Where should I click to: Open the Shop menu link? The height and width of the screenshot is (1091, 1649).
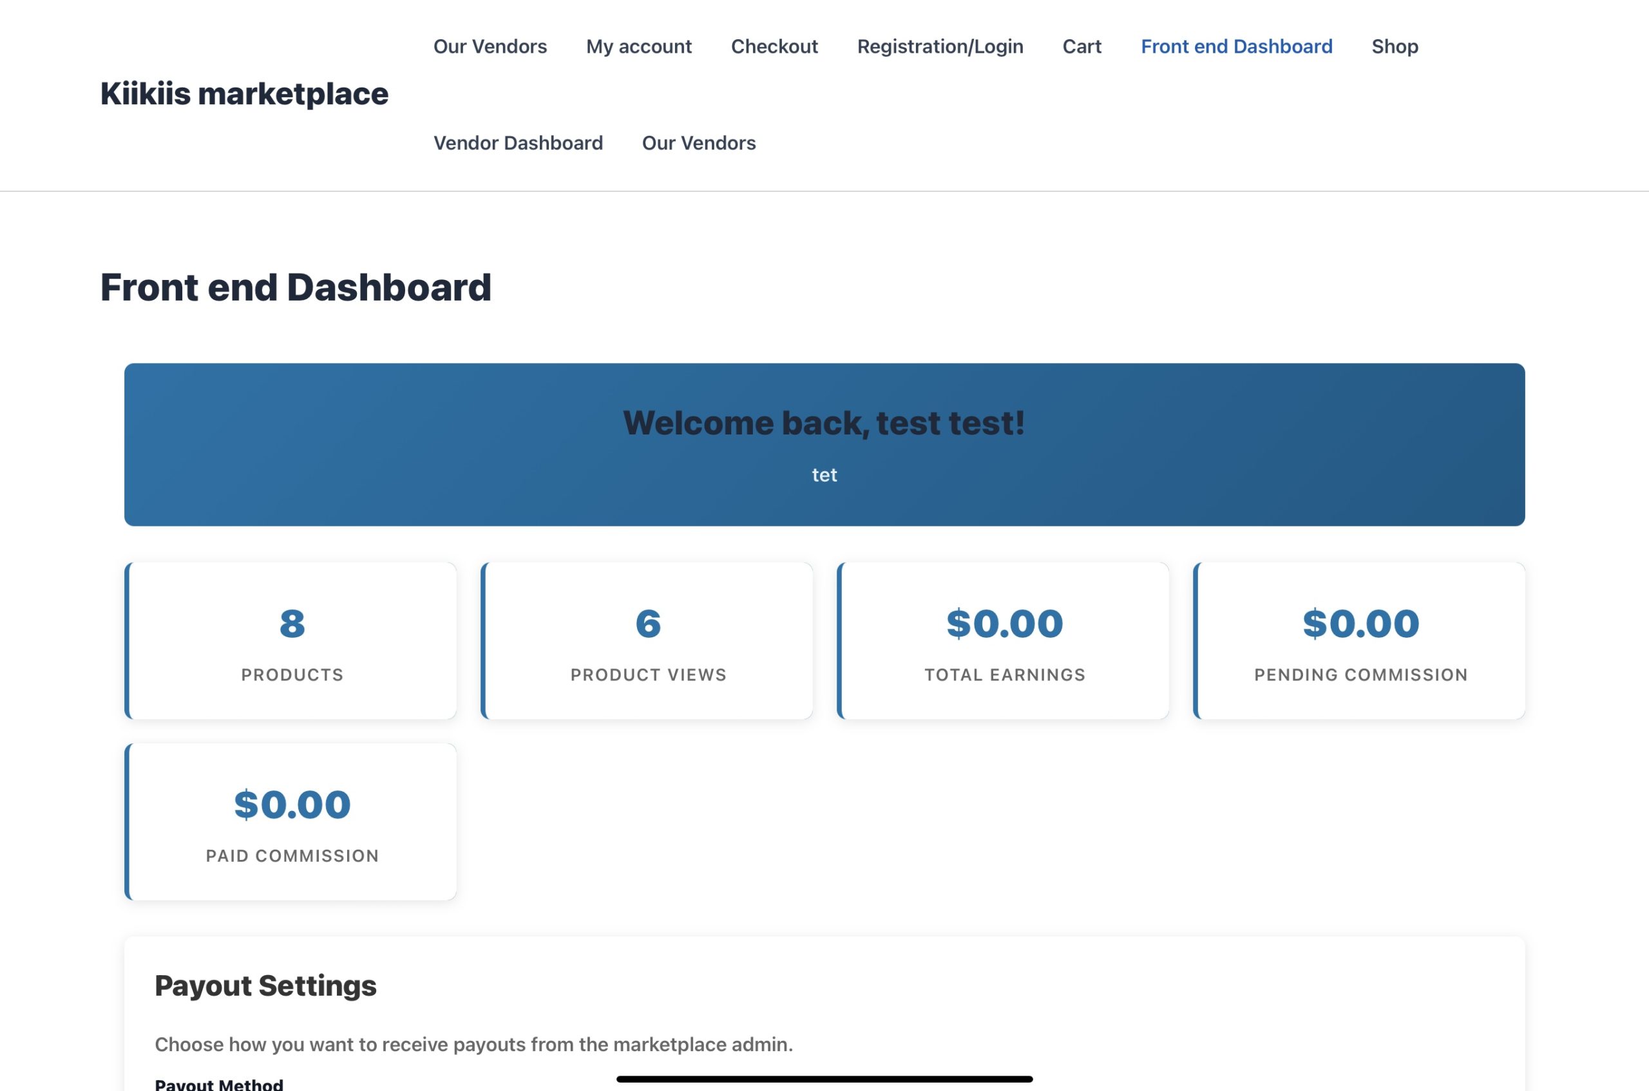click(x=1394, y=46)
